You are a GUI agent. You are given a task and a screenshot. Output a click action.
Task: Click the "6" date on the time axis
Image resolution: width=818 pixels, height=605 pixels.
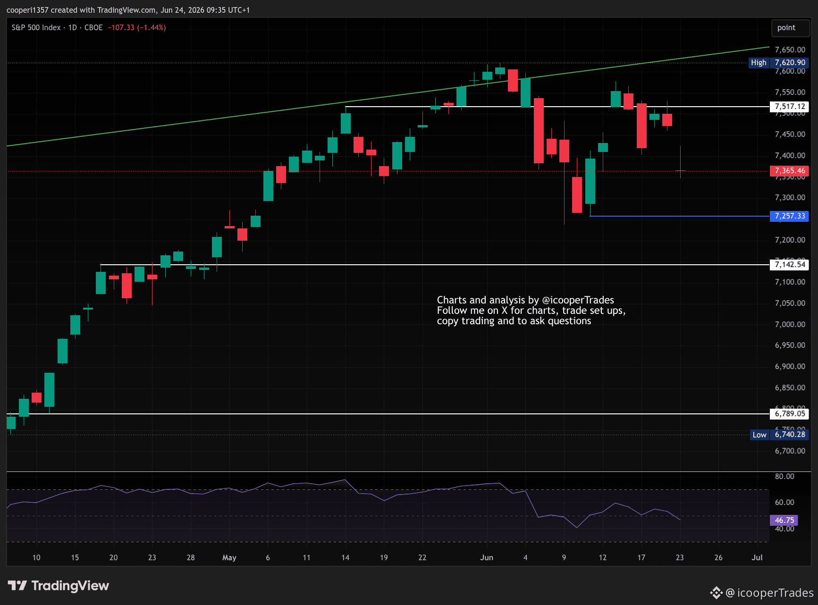pos(268,557)
